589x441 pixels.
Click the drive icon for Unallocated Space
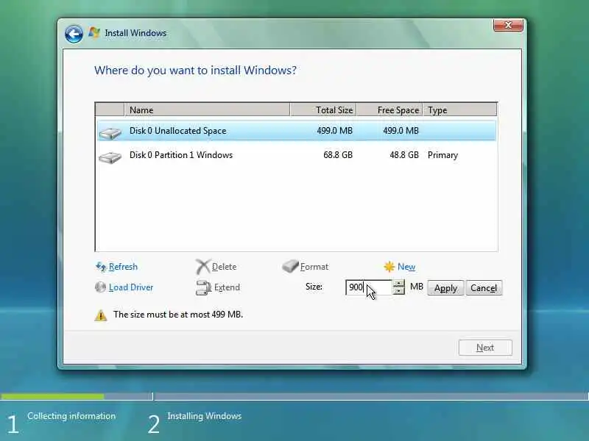(110, 132)
